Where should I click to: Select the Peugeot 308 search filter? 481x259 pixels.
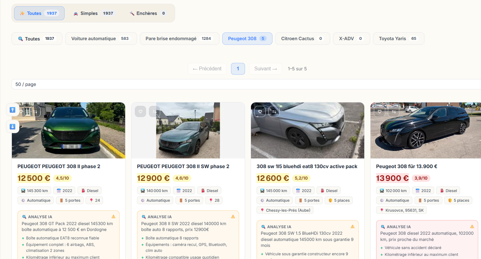click(247, 39)
